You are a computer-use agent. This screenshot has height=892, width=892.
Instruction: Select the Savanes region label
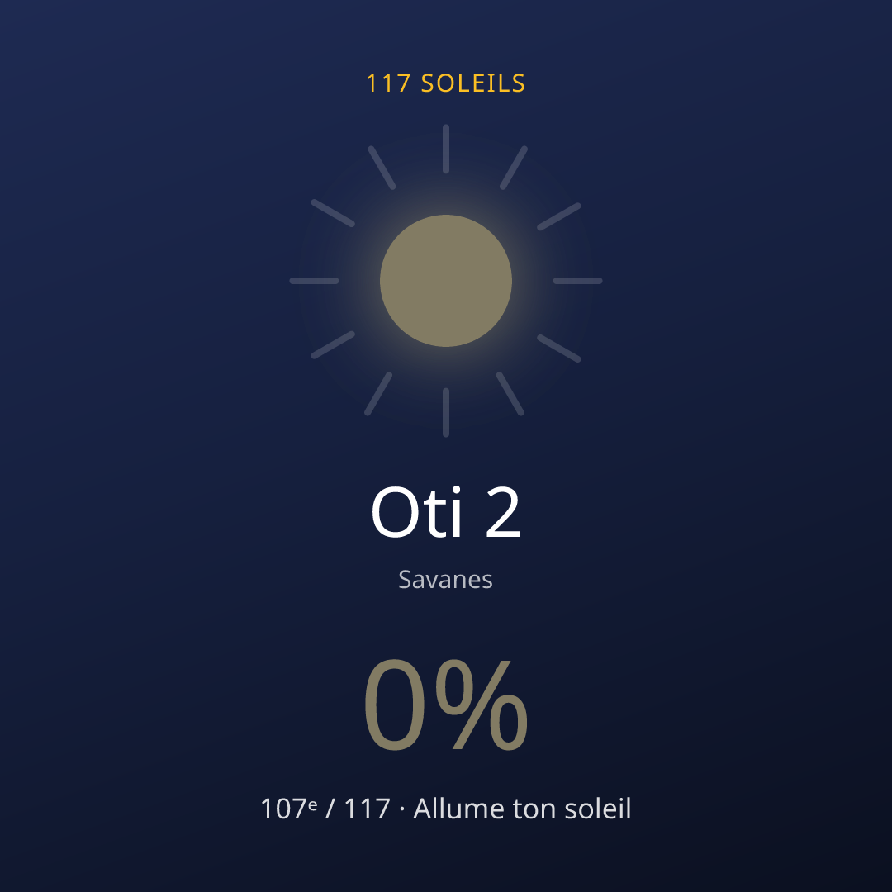coord(445,580)
